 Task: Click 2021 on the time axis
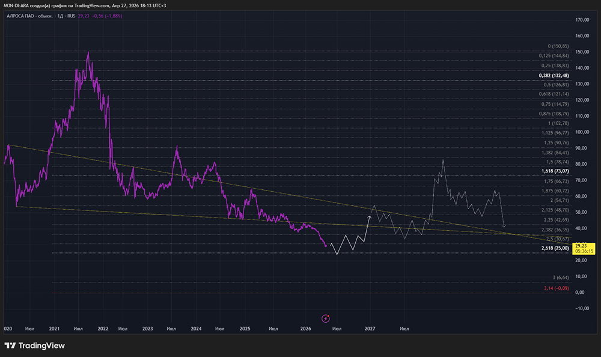[x=54, y=329]
